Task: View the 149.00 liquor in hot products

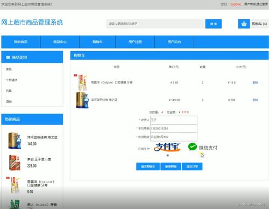Action: coord(15,141)
